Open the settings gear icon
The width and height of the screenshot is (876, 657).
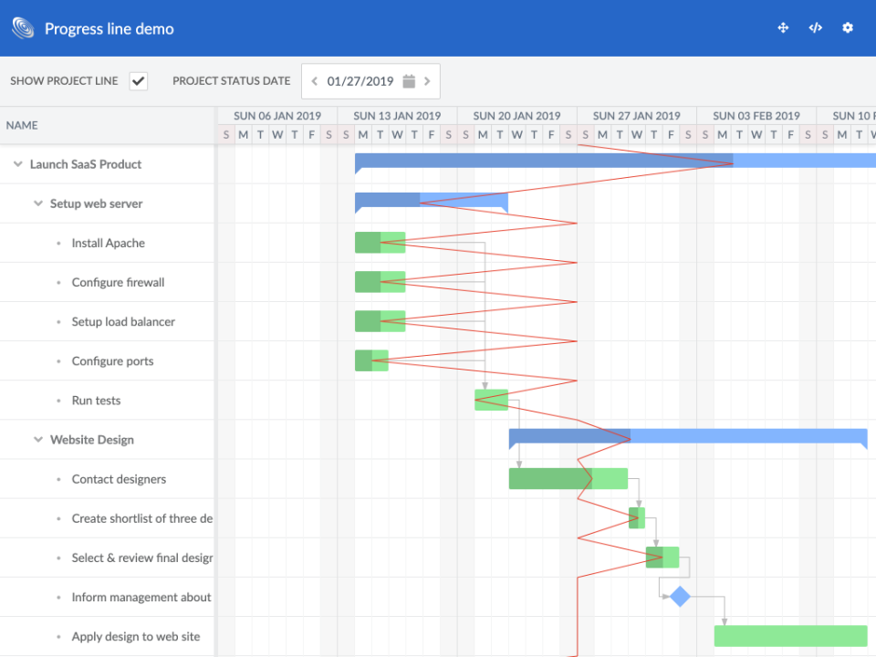(848, 28)
